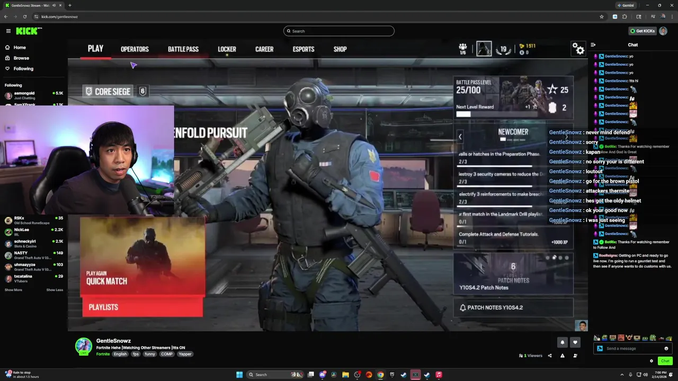678x381 pixels.
Task: Click the Get KICKs button
Action: tap(642, 31)
